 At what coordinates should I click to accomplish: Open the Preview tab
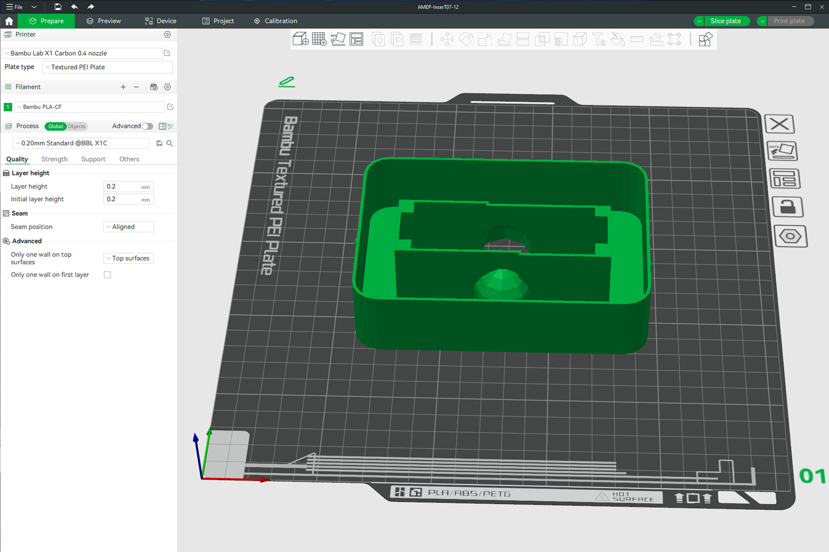tap(104, 21)
